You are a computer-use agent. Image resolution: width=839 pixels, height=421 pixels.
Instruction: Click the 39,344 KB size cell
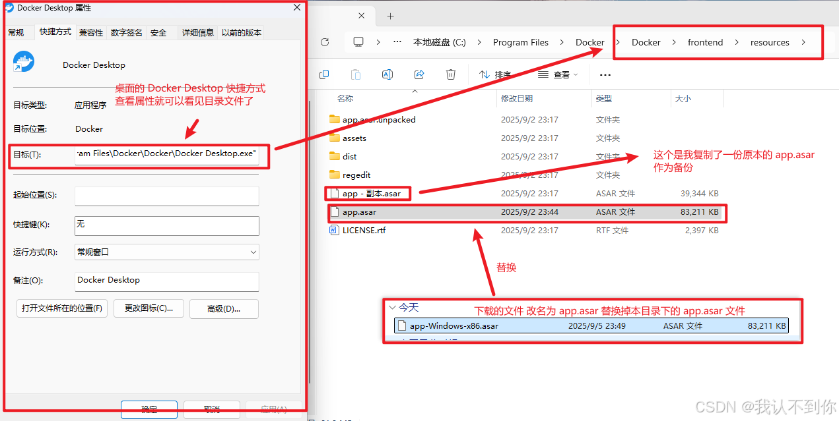click(700, 194)
